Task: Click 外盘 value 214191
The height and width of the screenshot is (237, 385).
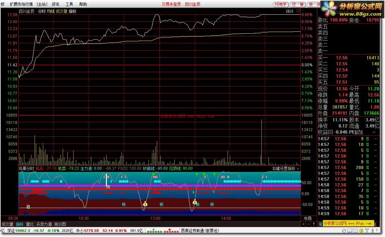Action: (x=340, y=113)
